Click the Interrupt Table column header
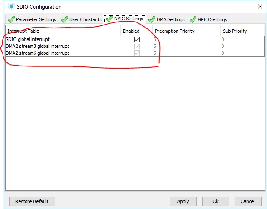Screen dimensions: 267x209 coord(63,31)
